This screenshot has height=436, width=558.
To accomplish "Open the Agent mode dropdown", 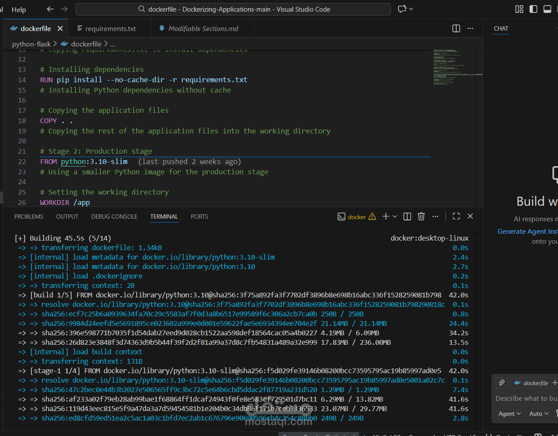I will point(509,414).
